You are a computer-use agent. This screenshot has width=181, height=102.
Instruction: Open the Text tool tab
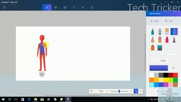point(74,7)
